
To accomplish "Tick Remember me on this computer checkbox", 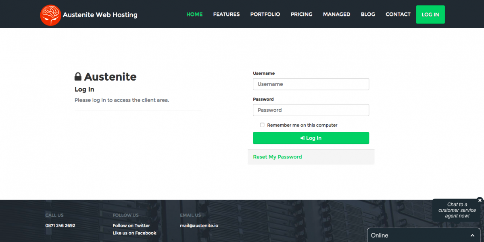I will [262, 125].
